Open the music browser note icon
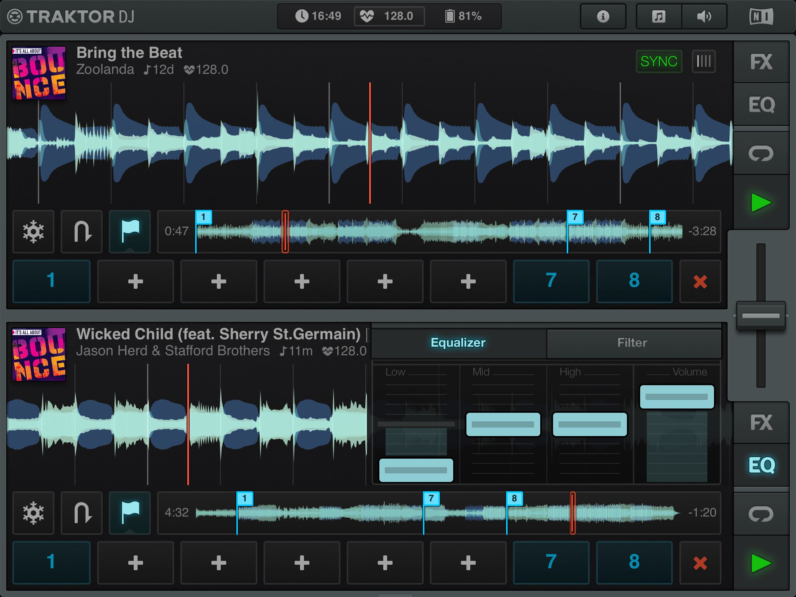Viewport: 796px width, 597px height. coord(659,16)
